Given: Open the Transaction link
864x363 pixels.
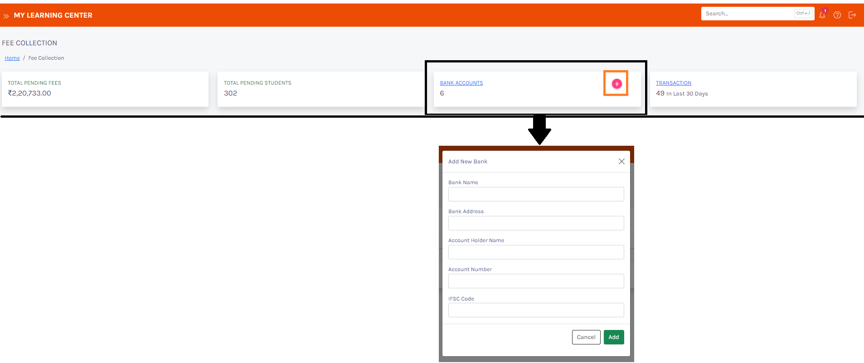Looking at the screenshot, I should tap(673, 83).
